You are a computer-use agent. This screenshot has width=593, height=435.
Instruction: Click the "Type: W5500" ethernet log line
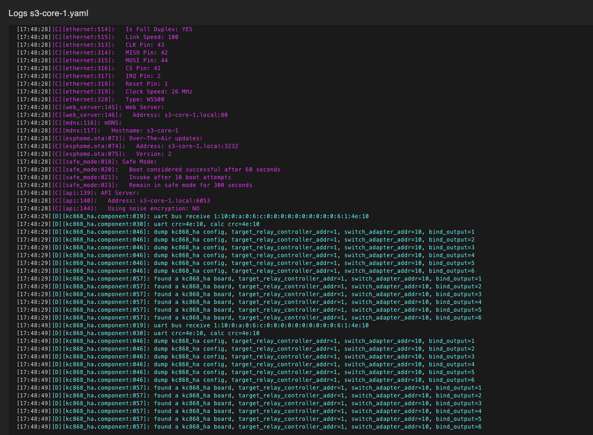click(145, 99)
